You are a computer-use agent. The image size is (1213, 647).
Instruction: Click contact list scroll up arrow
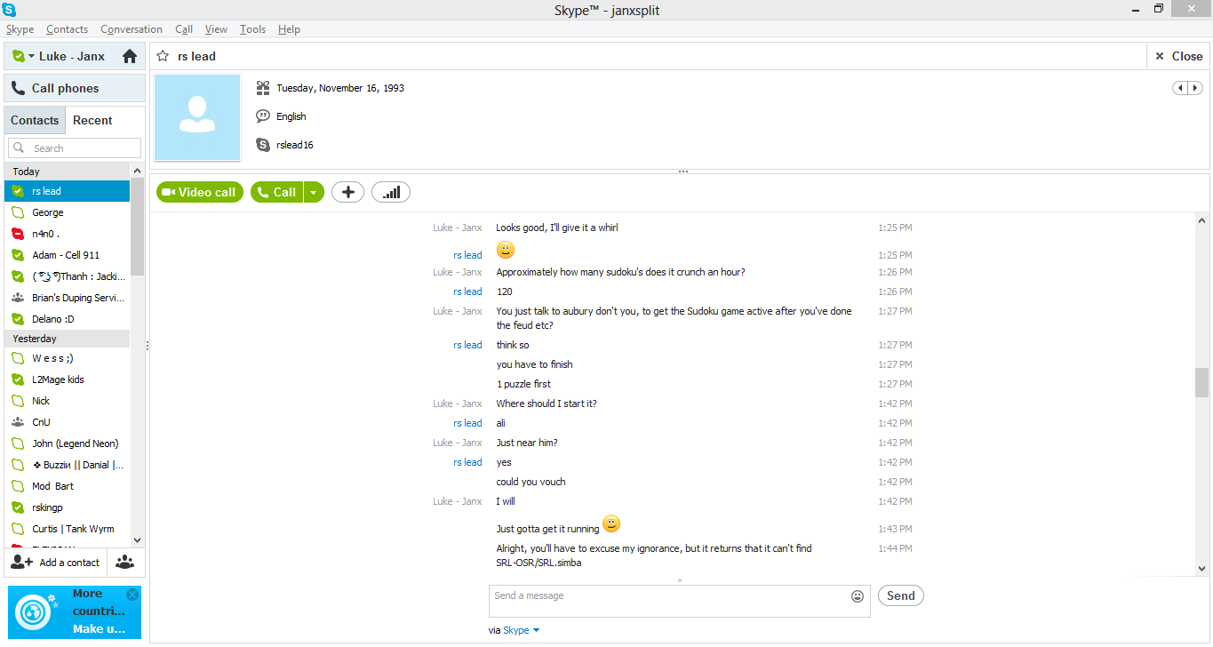(137, 171)
